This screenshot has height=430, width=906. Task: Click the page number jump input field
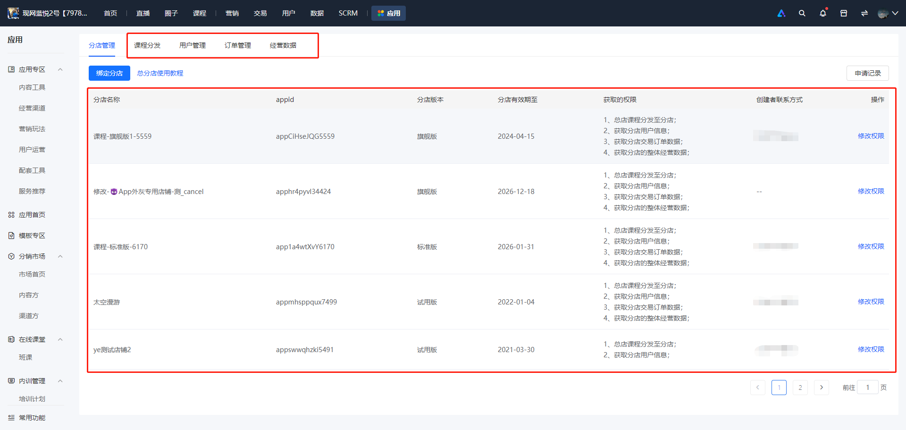pos(867,388)
